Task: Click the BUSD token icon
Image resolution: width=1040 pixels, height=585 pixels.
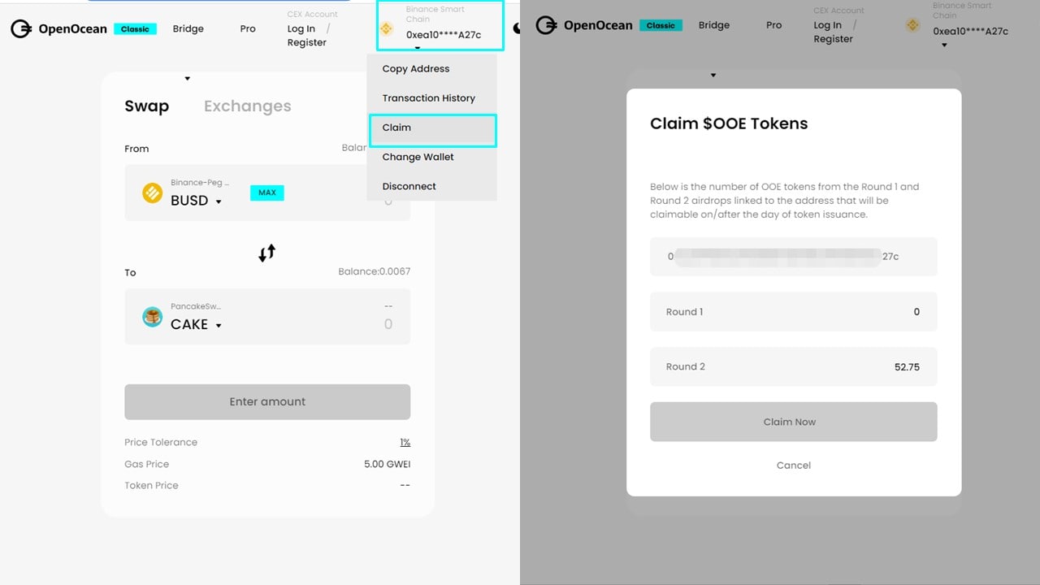Action: 153,193
